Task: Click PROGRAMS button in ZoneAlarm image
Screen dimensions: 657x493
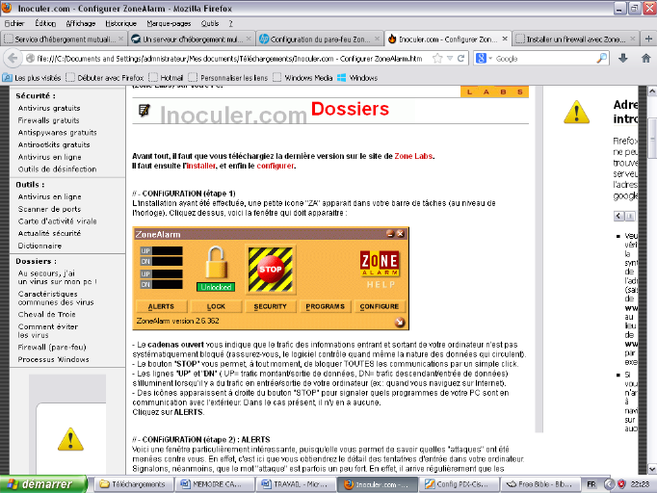Action: 326,306
